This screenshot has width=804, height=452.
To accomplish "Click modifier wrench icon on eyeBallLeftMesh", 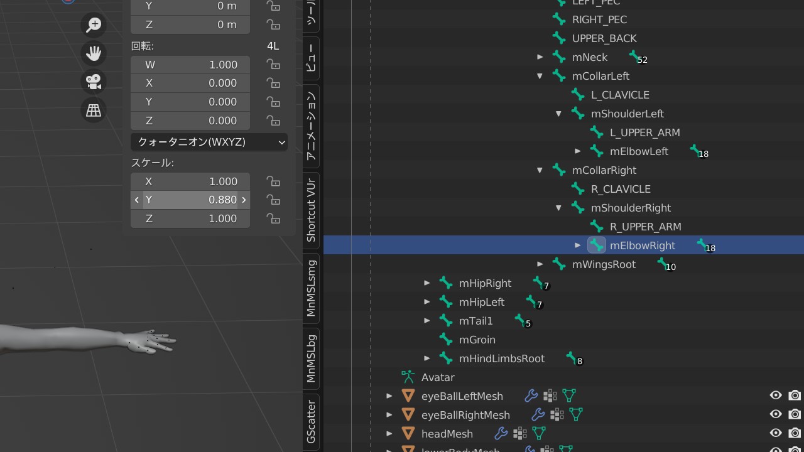I will [531, 395].
